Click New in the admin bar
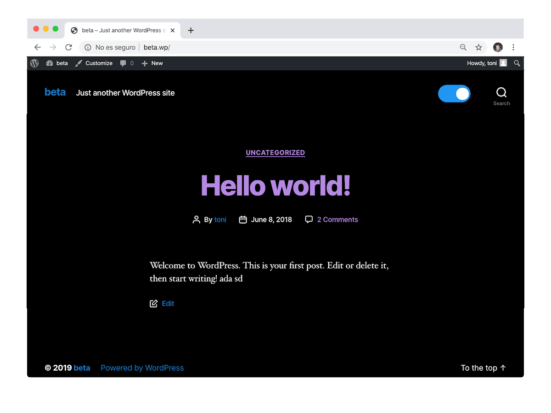 [x=152, y=63]
